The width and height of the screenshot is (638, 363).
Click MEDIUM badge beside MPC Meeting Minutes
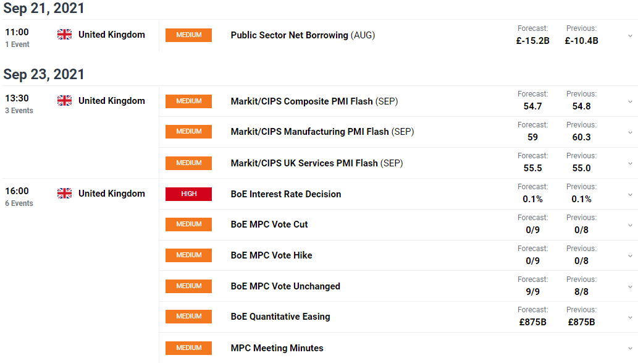[188, 348]
